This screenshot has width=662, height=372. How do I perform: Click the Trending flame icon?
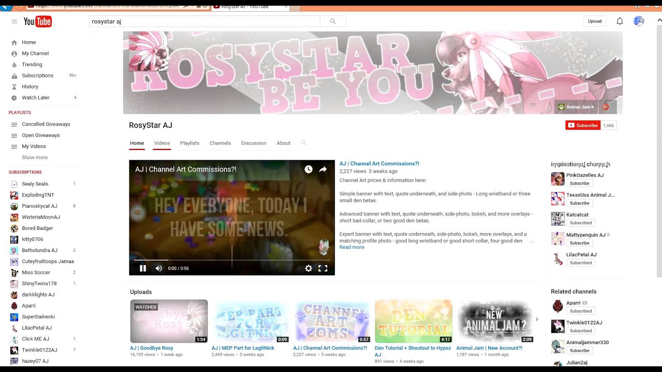[x=14, y=65]
